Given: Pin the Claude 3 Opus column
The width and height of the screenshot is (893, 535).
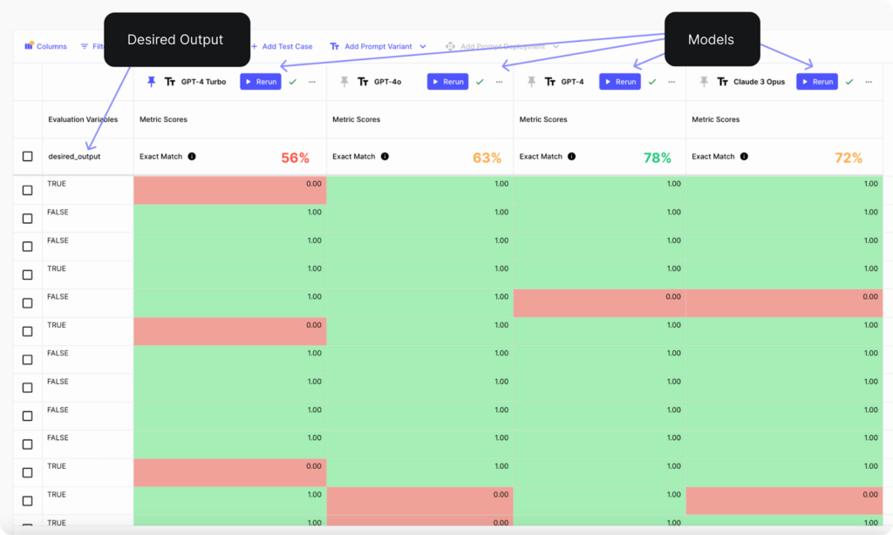Looking at the screenshot, I should click(x=704, y=82).
